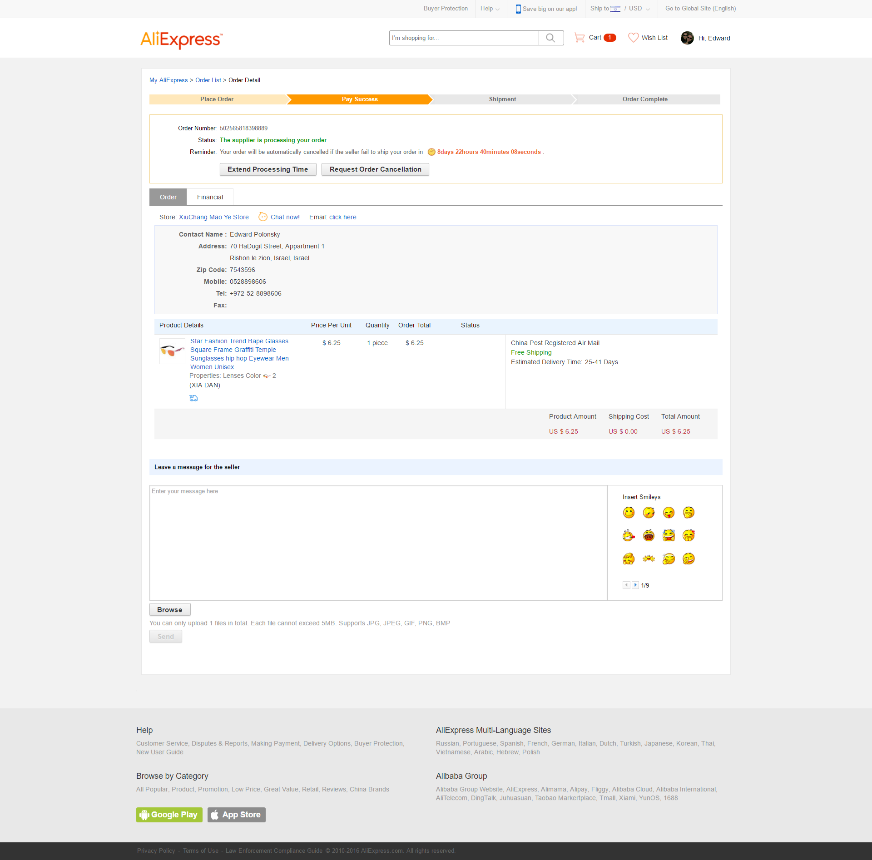
Task: Click the Total Amount US $ 6.25 value
Action: pyautogui.click(x=675, y=431)
